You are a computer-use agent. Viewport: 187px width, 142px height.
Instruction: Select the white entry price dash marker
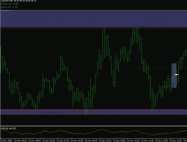tap(177, 75)
